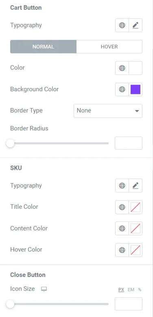Open global fonts for SKU Typography
153x317 pixels.
[122, 186]
